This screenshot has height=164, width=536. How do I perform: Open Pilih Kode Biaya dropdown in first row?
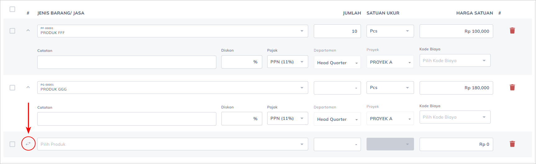tap(455, 61)
